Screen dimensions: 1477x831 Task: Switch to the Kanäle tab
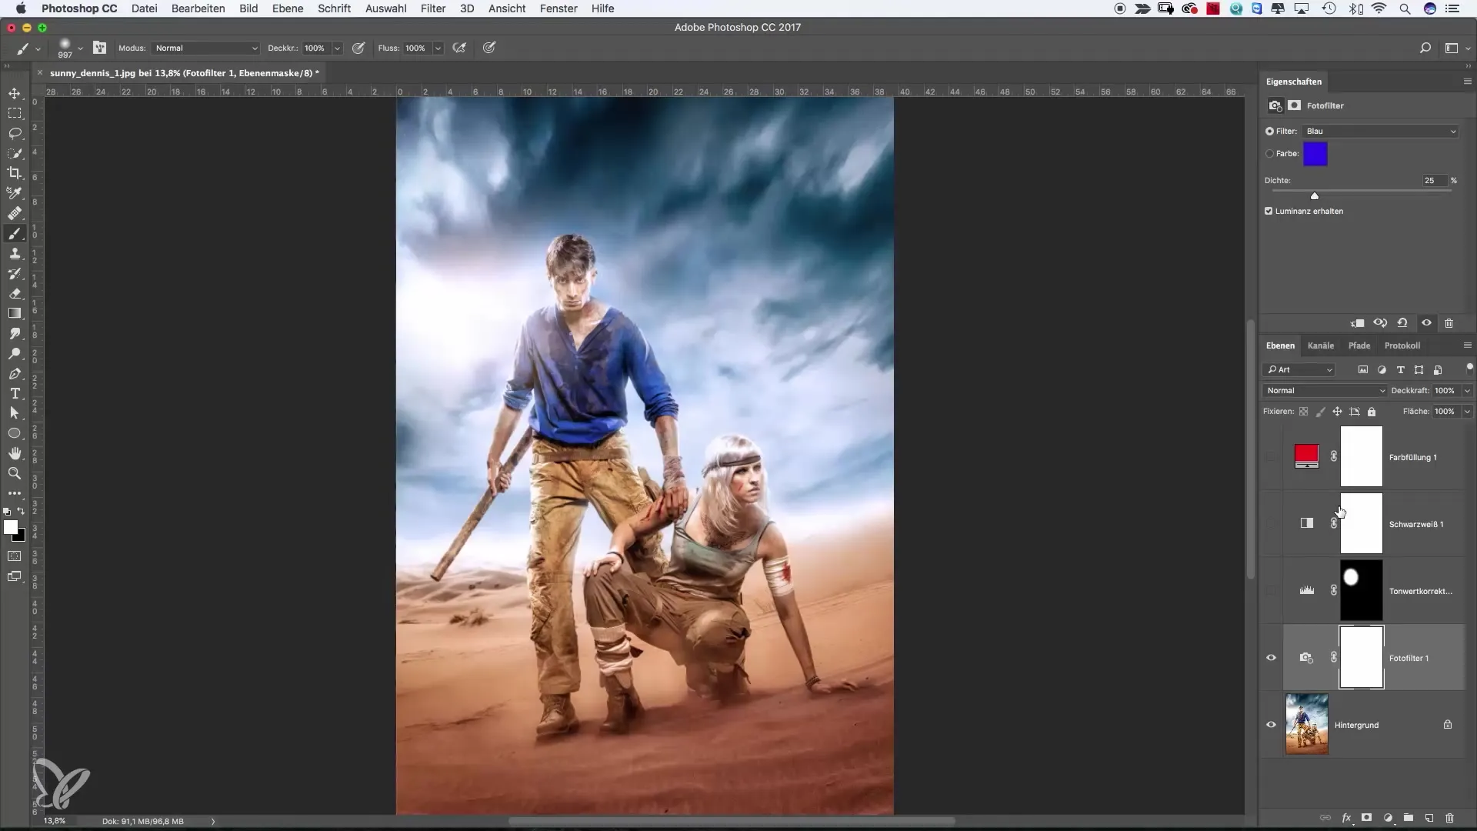pos(1321,345)
